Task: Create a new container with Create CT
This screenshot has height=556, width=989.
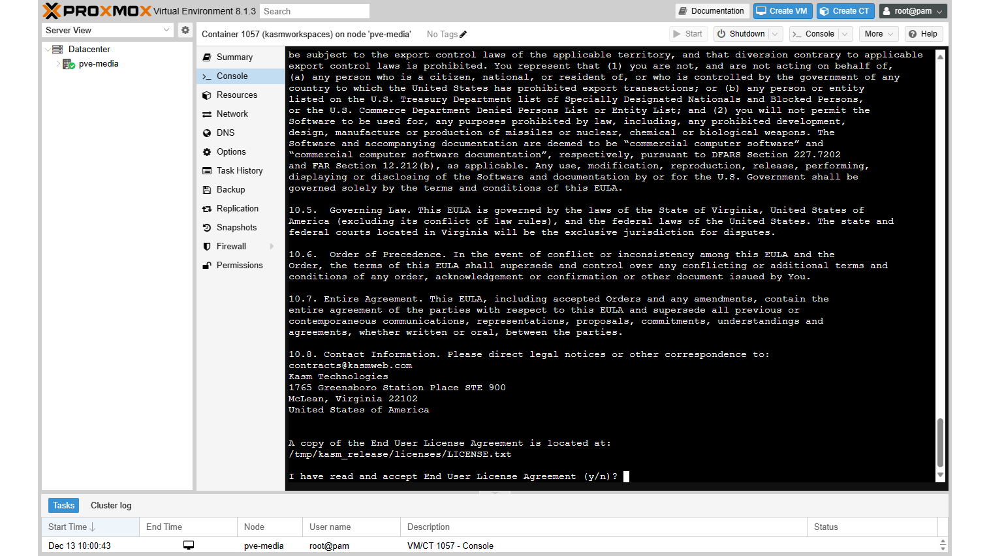Action: click(845, 10)
